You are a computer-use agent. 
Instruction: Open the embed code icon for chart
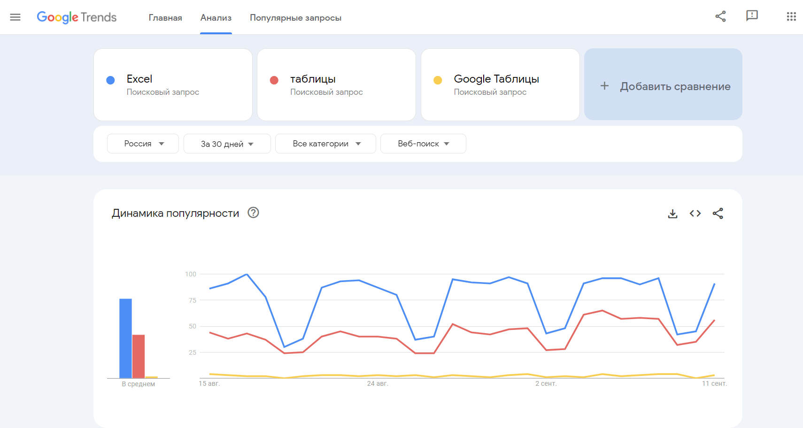pyautogui.click(x=695, y=214)
